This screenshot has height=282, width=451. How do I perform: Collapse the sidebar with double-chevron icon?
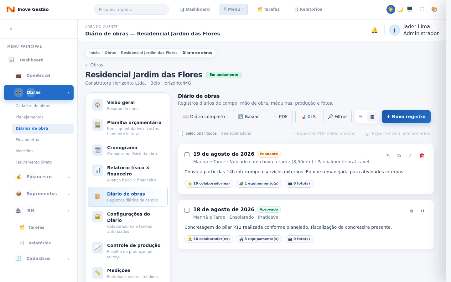(x=11, y=29)
